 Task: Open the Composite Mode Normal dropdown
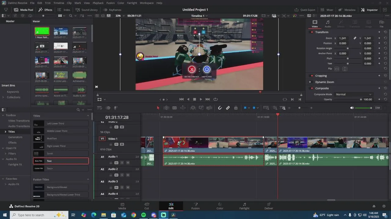[x=353, y=94]
